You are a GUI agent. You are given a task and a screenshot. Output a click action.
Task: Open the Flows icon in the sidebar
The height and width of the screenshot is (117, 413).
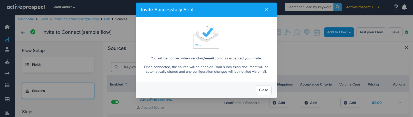7,39
